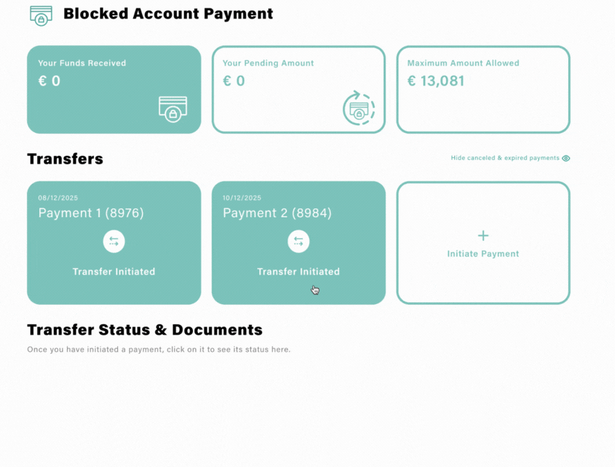The height and width of the screenshot is (467, 615).
Task: Select the Your Pending Amount card
Action: (x=299, y=89)
